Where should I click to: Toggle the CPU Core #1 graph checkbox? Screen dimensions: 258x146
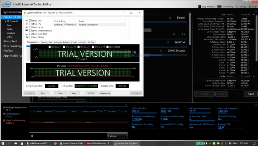(x=49, y=47)
